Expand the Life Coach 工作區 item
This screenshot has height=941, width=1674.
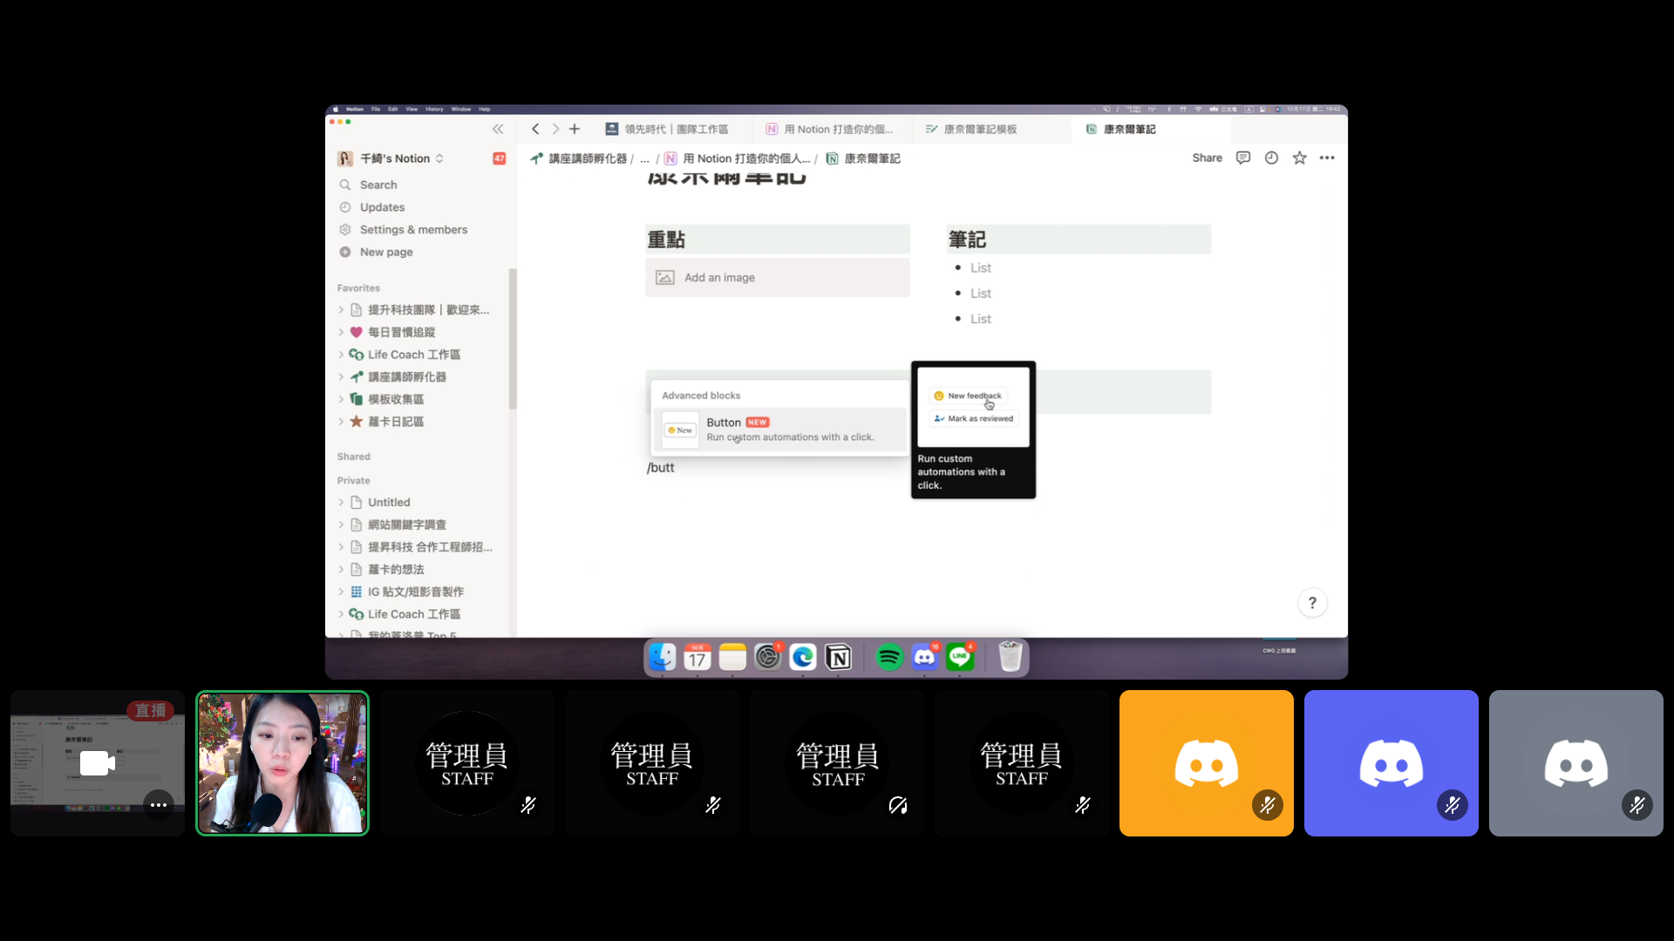pyautogui.click(x=340, y=354)
